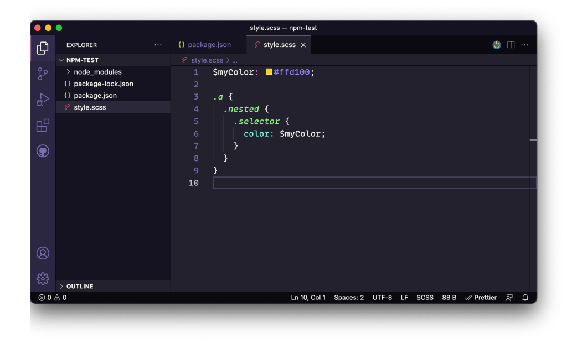Screen dimensions: 567x343
Task: Open the breadcrumb ellipsis symbol picker
Action: 235,60
